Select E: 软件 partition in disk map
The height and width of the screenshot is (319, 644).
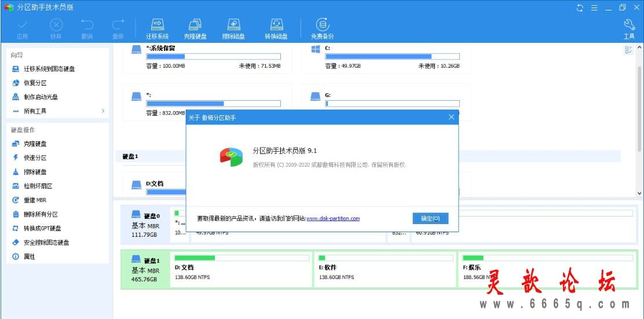pyautogui.click(x=385, y=269)
